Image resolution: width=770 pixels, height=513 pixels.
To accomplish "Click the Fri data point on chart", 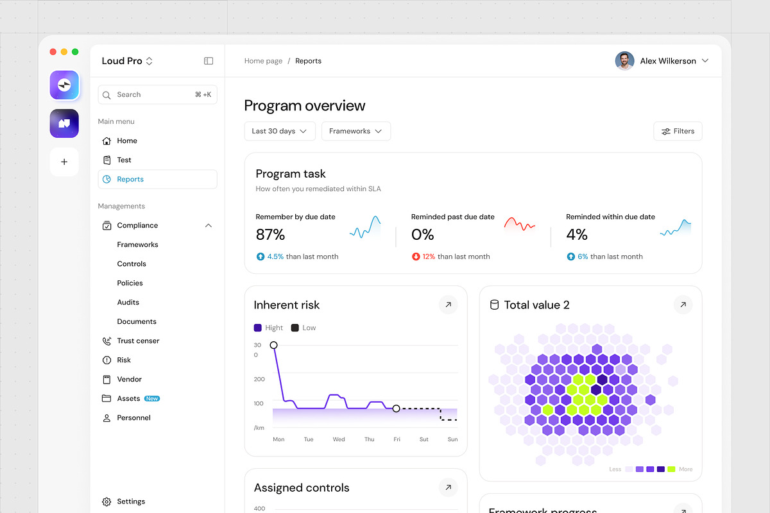I will (x=396, y=408).
